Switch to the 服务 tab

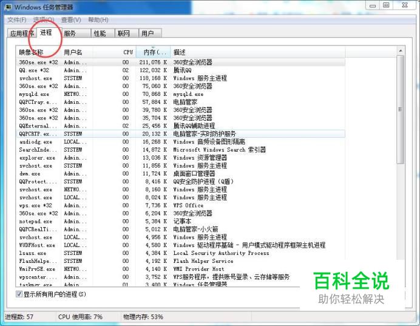tap(76, 33)
